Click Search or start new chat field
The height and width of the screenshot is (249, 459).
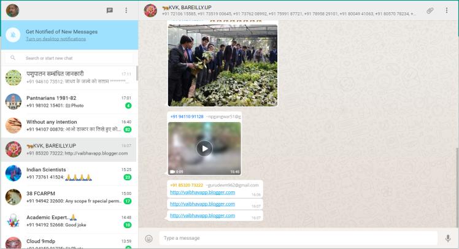[x=69, y=58]
